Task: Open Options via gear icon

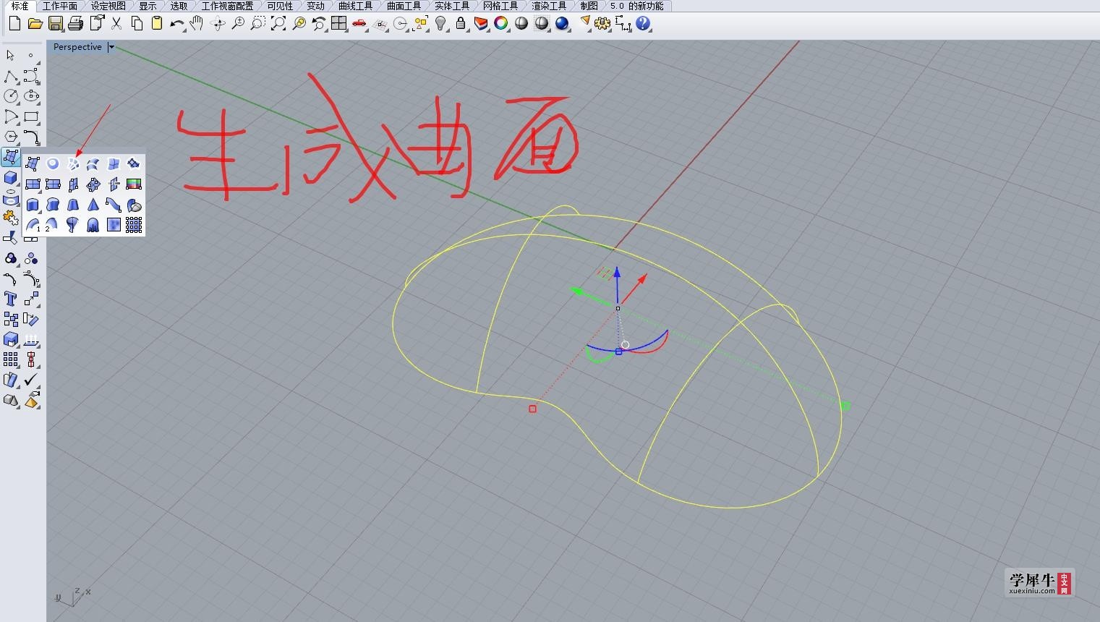Action: click(602, 24)
